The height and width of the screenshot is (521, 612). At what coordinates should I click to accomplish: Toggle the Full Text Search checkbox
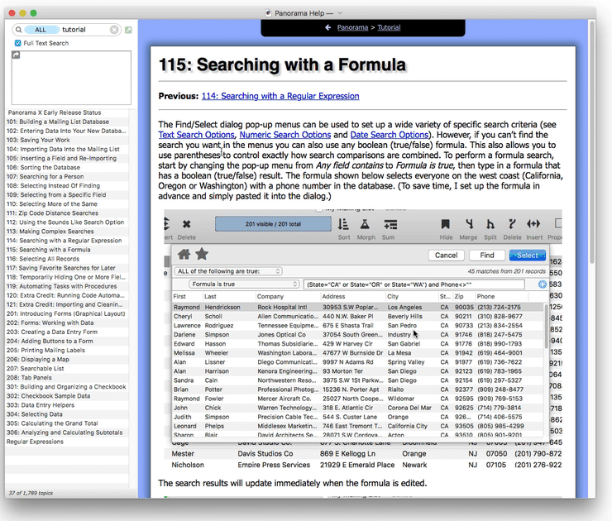[x=18, y=43]
